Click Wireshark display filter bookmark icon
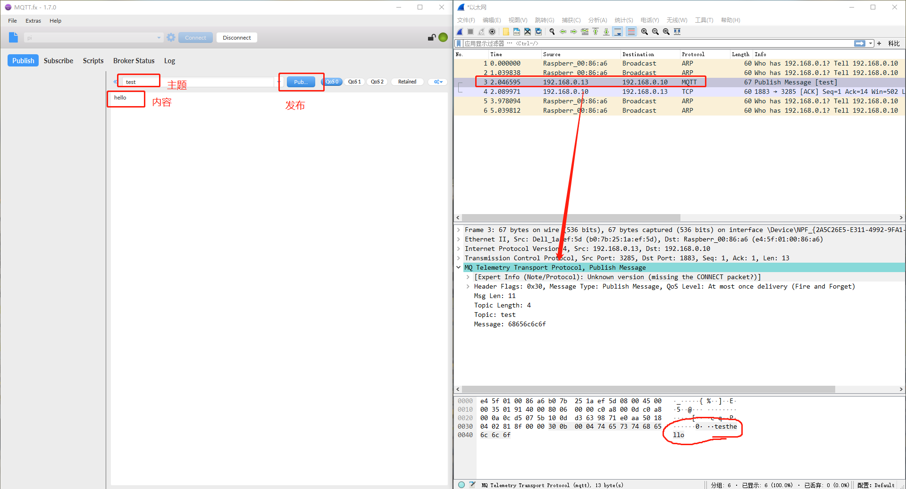 coord(459,43)
